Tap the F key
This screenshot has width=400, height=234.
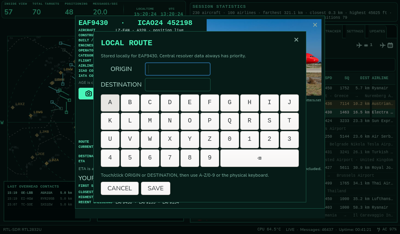pos(210,103)
